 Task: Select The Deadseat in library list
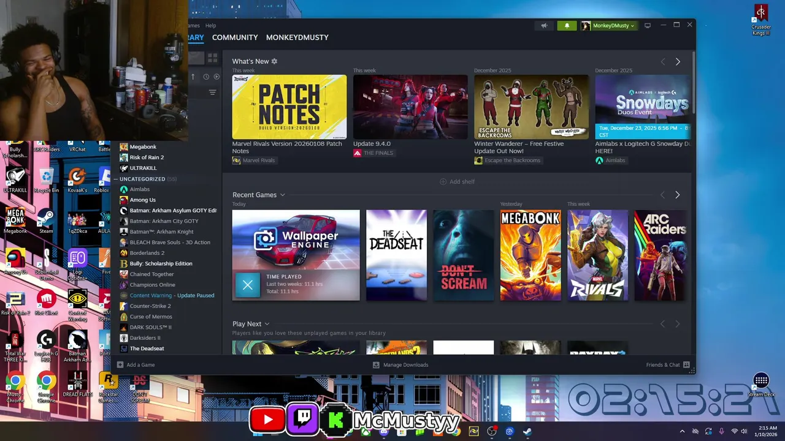click(147, 349)
